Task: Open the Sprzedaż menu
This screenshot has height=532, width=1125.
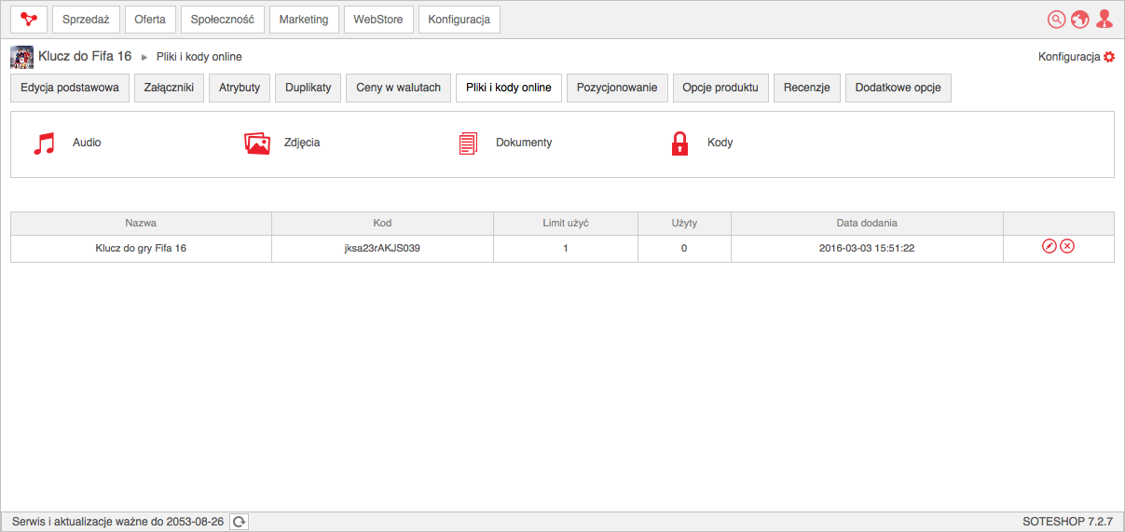Action: [x=86, y=20]
